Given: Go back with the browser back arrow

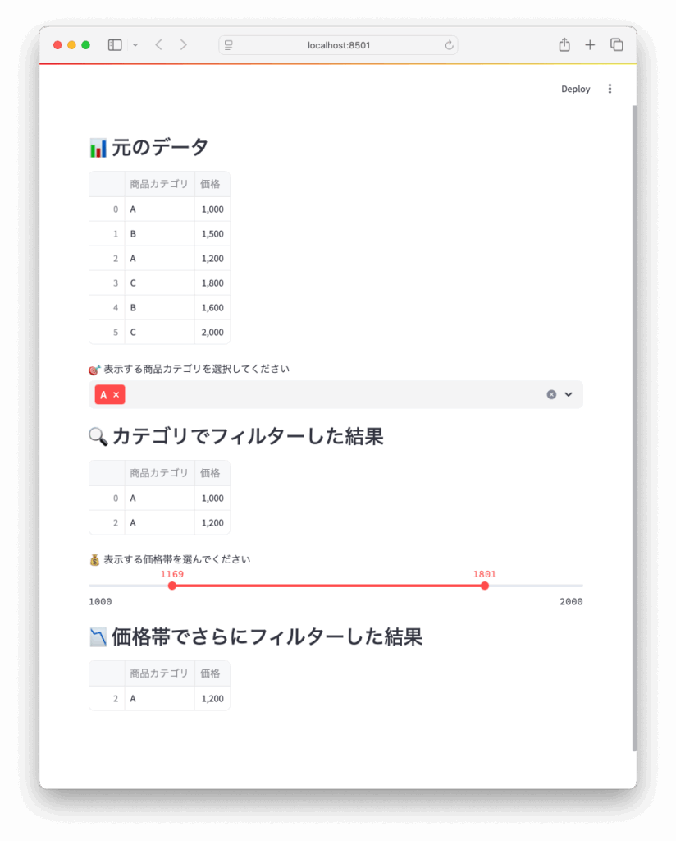Looking at the screenshot, I should [158, 45].
